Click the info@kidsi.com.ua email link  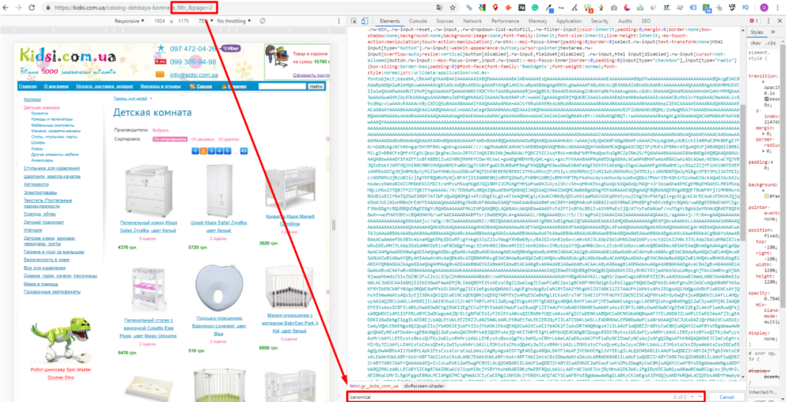(193, 75)
